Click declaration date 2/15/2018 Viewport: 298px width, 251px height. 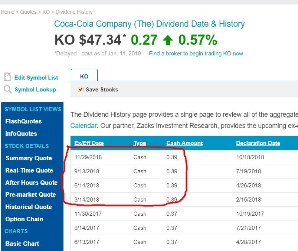click(x=249, y=199)
